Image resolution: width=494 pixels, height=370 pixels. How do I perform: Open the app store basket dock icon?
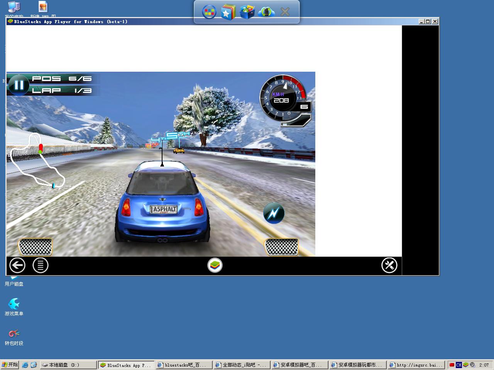tap(247, 12)
